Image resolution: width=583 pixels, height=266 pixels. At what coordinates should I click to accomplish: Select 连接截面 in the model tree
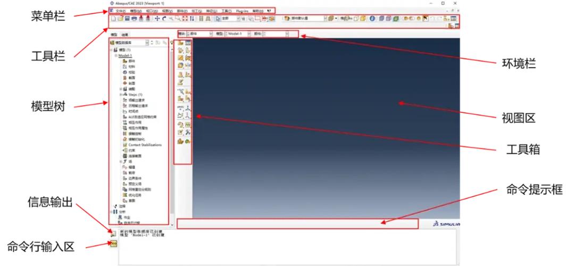click(x=135, y=156)
